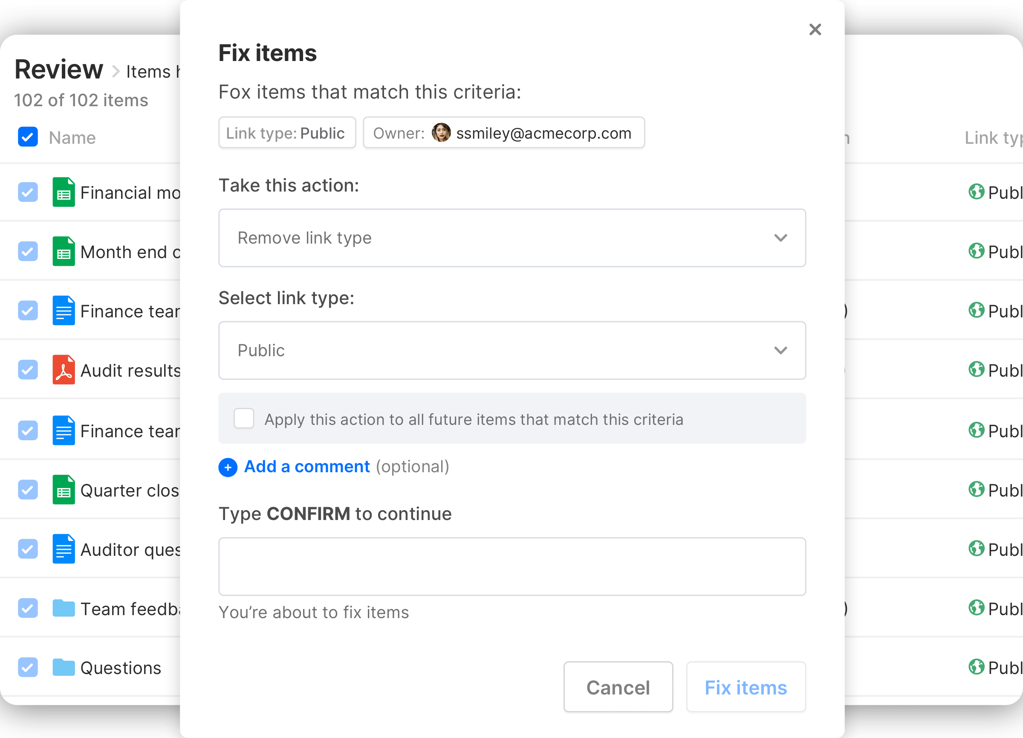The image size is (1023, 738).
Task: Click the owner avatar for ssmiley@acmecorp.com
Action: coord(441,133)
